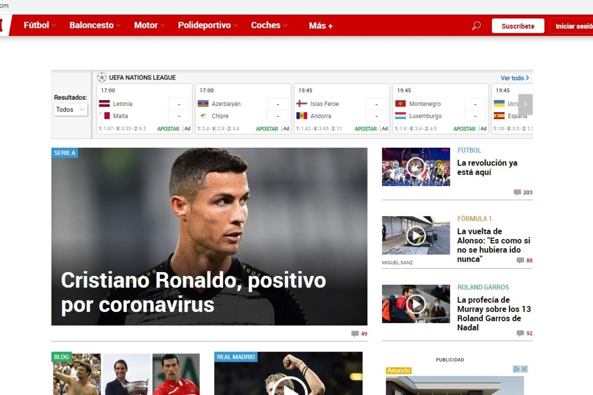Open the search magnifier icon
This screenshot has width=593, height=395.
pos(476,26)
